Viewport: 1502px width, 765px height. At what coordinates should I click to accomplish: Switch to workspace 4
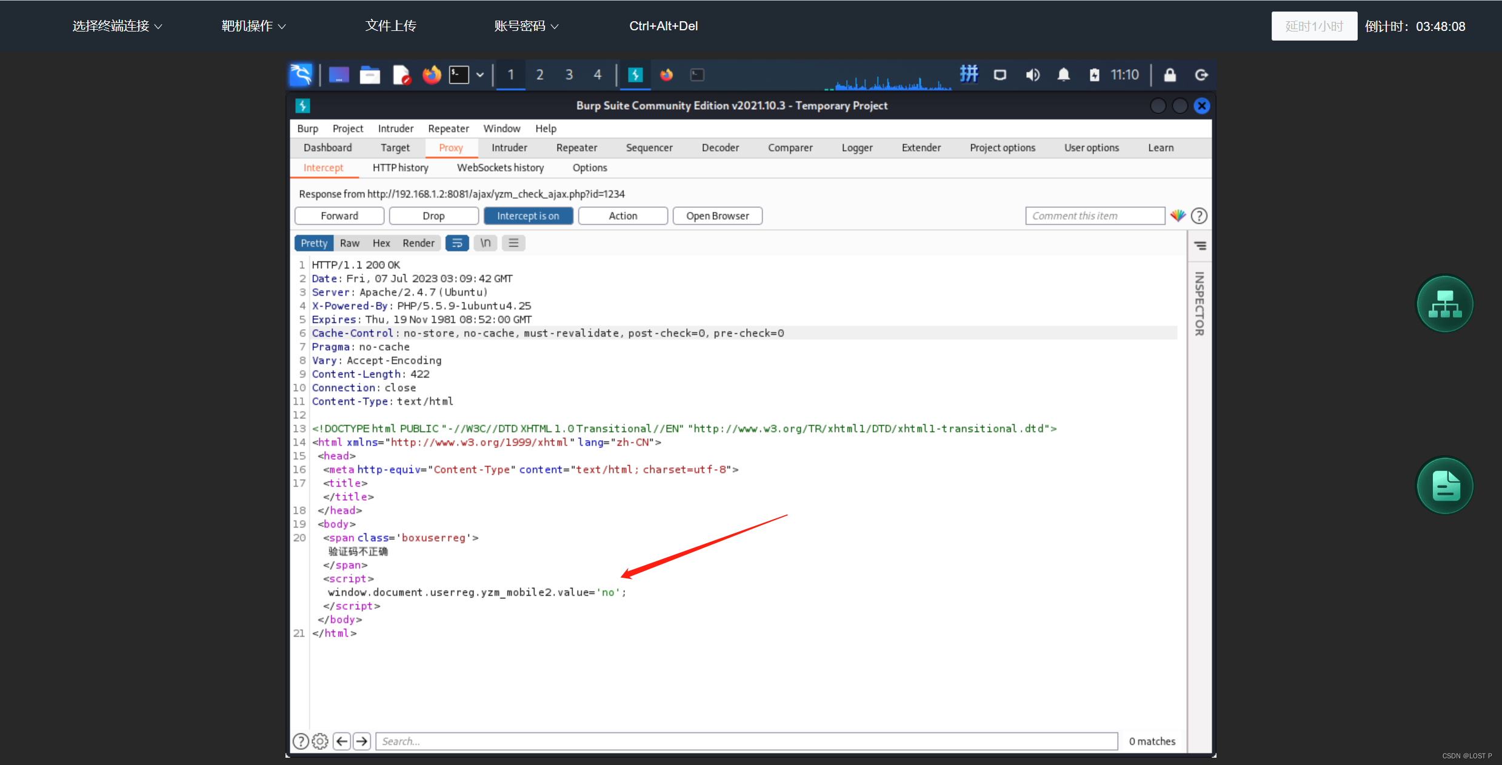click(598, 75)
